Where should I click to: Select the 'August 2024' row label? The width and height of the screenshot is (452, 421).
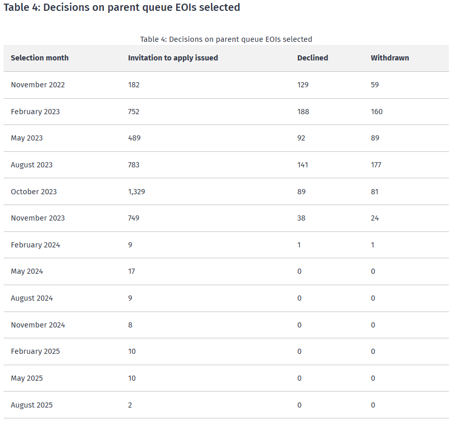click(32, 298)
